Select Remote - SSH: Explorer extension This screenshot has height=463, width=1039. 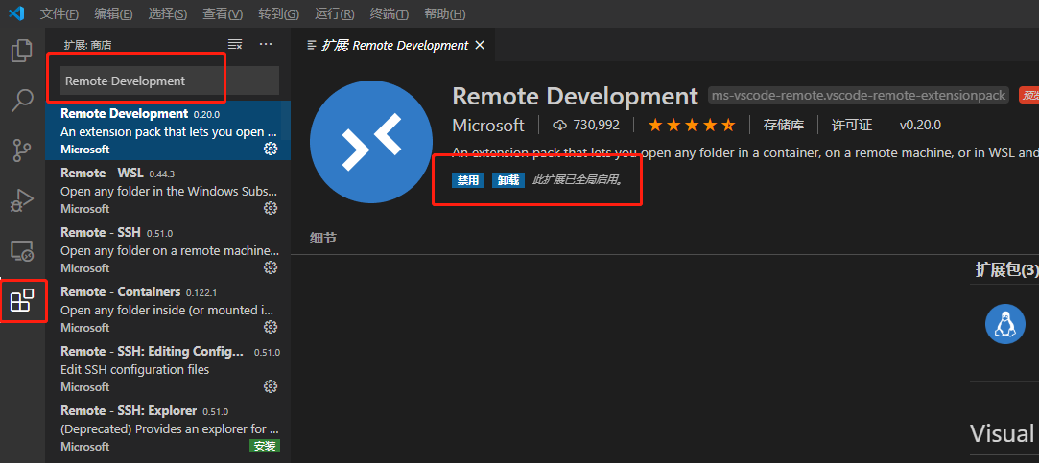[168, 428]
